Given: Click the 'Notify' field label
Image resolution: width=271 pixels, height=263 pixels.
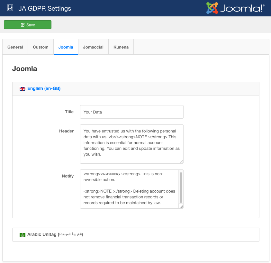Looking at the screenshot, I should (68, 176).
